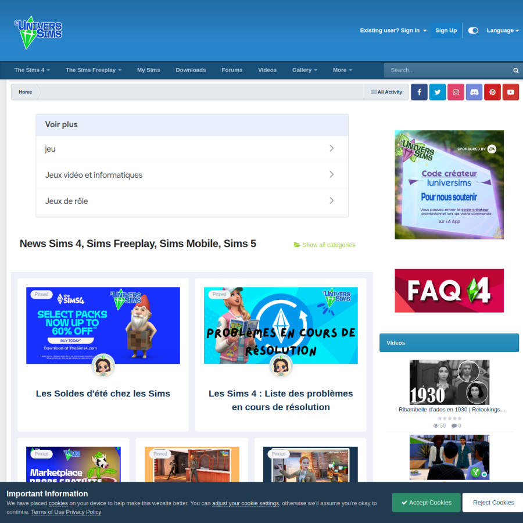
Task: Click the Select Packs 60% off thumbnail
Action: (103, 325)
